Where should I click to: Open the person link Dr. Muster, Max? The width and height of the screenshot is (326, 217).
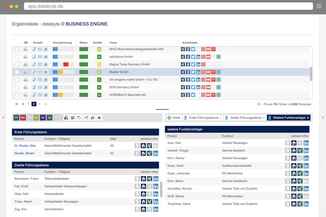[25, 146]
